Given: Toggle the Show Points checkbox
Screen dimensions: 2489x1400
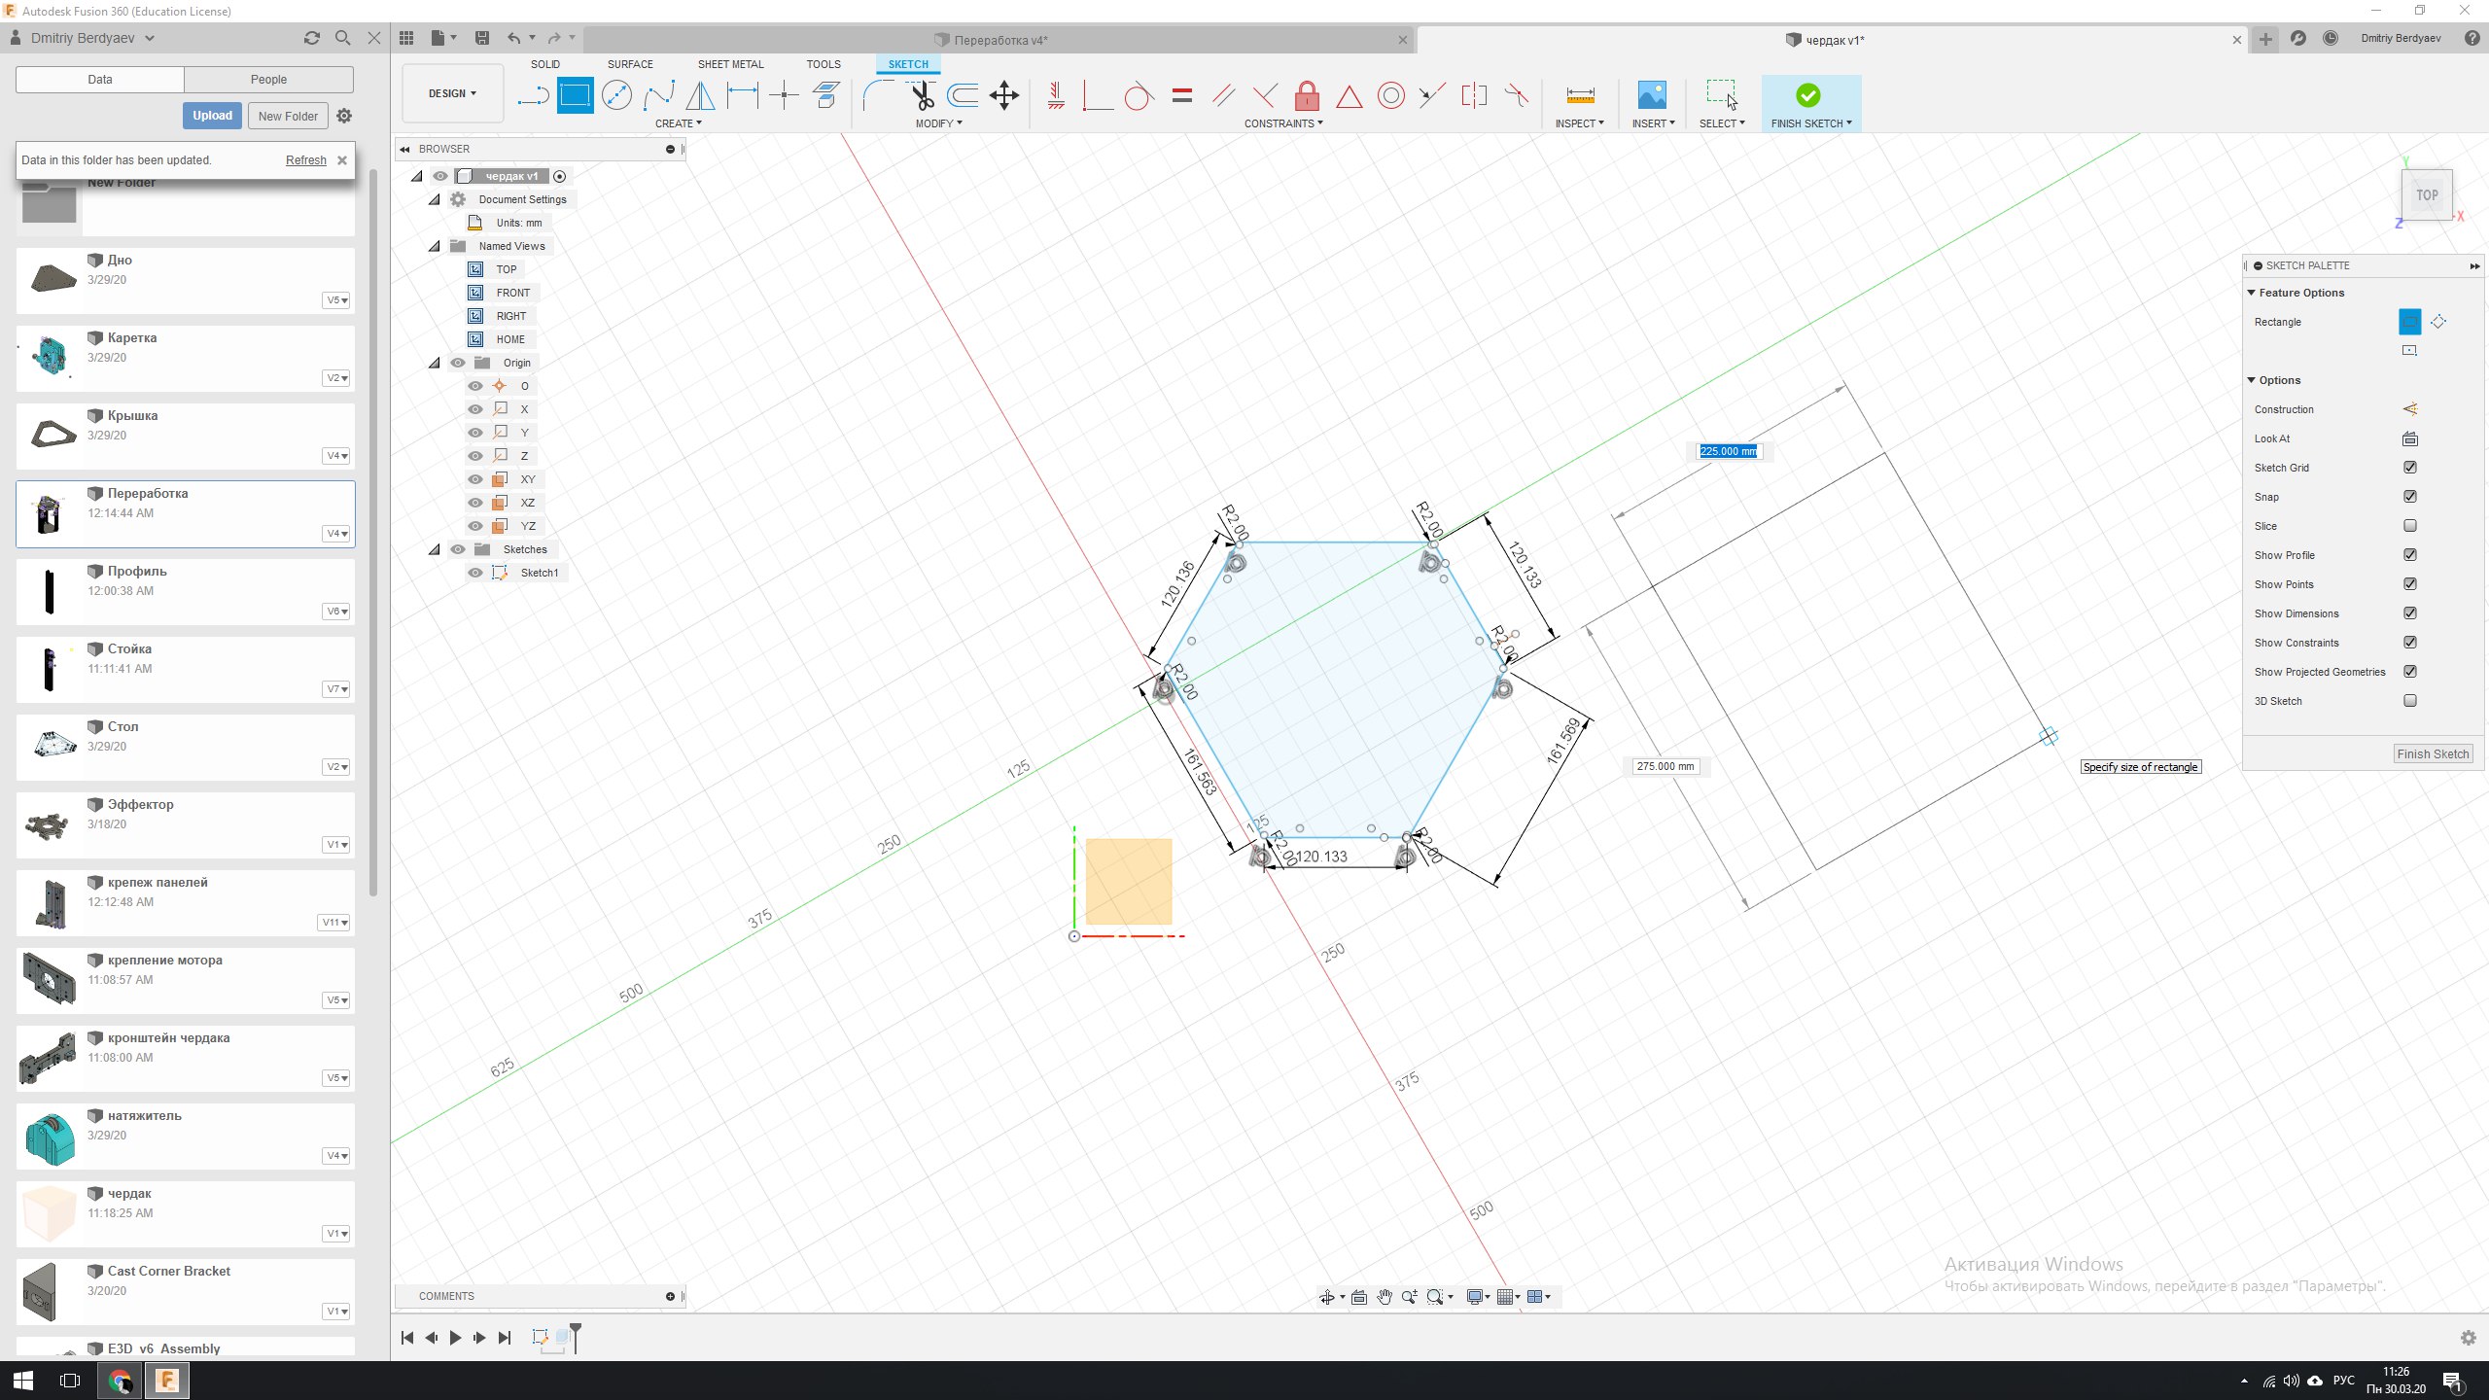Looking at the screenshot, I should [2410, 584].
